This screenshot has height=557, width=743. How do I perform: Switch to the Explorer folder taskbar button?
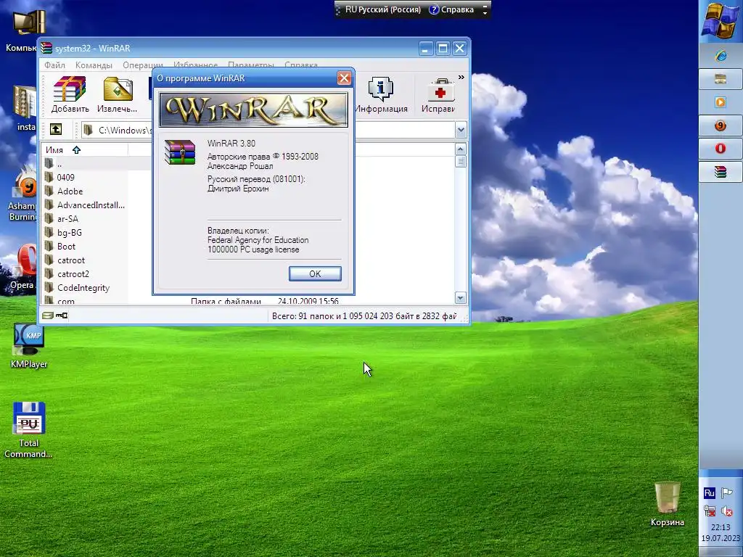coord(721,79)
